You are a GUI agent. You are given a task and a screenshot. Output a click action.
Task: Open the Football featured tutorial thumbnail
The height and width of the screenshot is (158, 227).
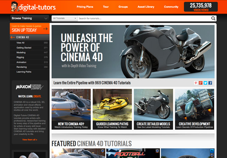[x=133, y=153]
